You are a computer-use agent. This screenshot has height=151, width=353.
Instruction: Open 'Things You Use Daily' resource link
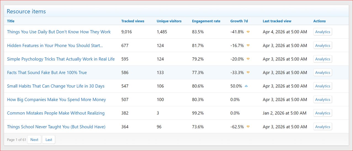tap(59, 32)
